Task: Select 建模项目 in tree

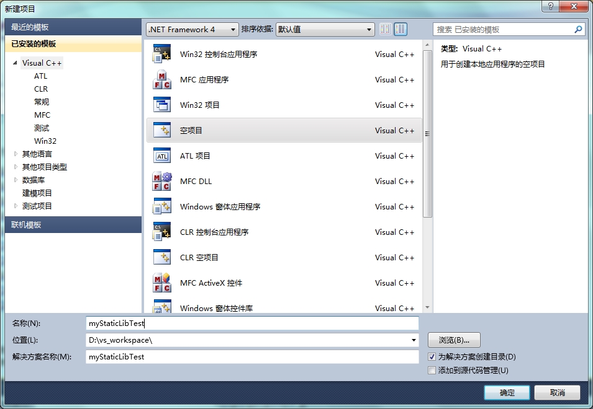Action: pyautogui.click(x=37, y=193)
